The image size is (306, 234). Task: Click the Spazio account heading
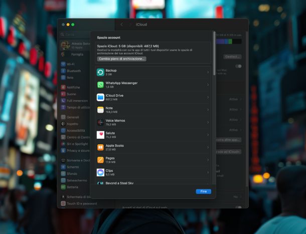click(x=109, y=38)
